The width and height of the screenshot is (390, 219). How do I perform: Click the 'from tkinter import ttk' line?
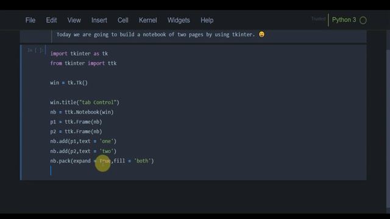pos(83,63)
